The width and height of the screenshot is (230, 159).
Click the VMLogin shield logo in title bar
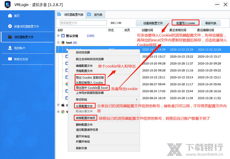pyautogui.click(x=8, y=5)
